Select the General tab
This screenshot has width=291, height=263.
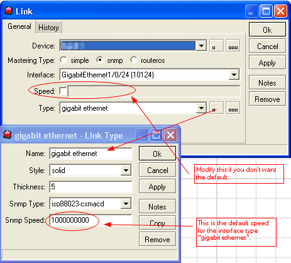click(x=19, y=26)
